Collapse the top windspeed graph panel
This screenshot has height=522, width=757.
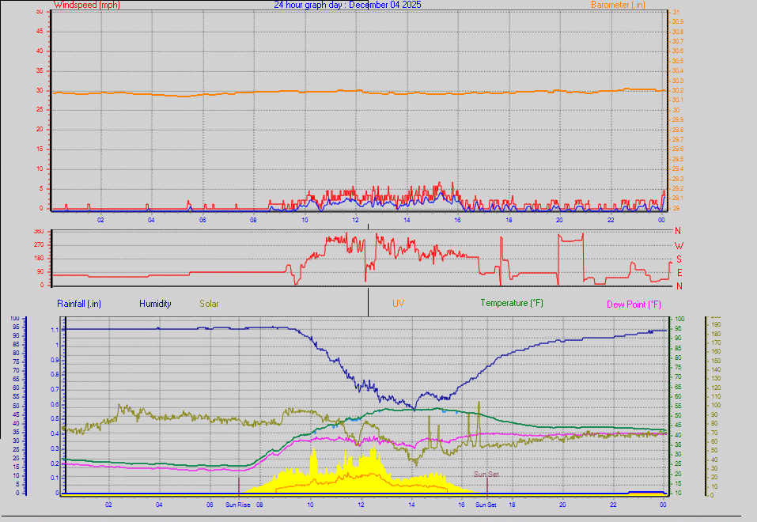point(356,119)
